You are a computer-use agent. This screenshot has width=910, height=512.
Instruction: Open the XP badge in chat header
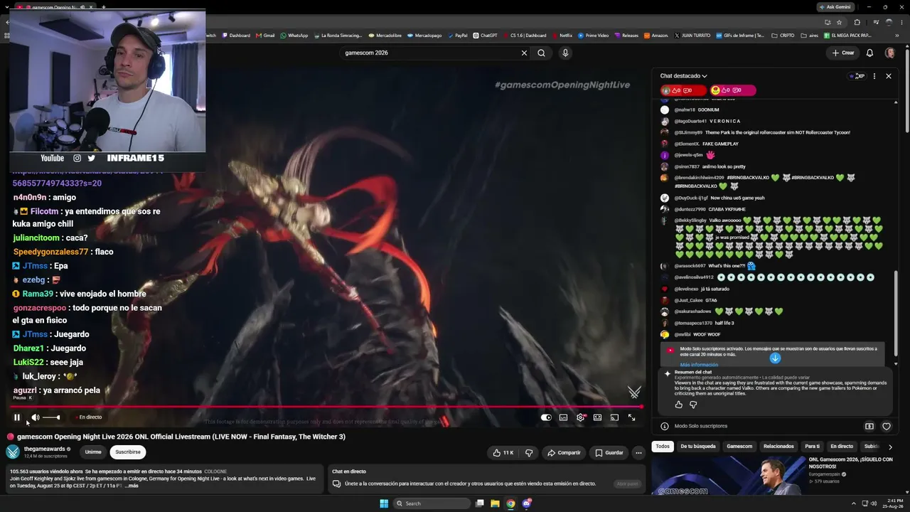click(x=857, y=76)
